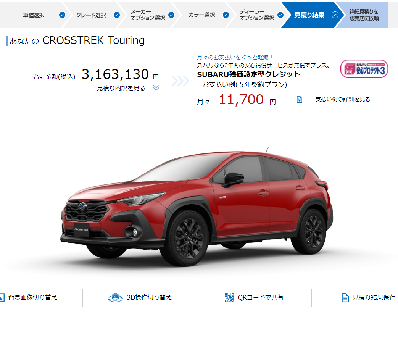Viewport: 398px width, 339px height.
Task: Open the 見積り内訳を見る text expander
Action: 121,88
